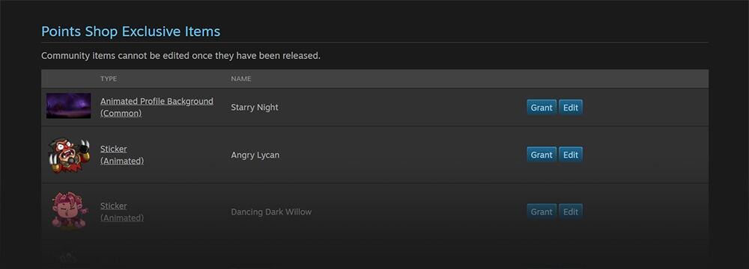
Task: Click the Points Shop Exclusive Items heading
Action: pos(131,31)
